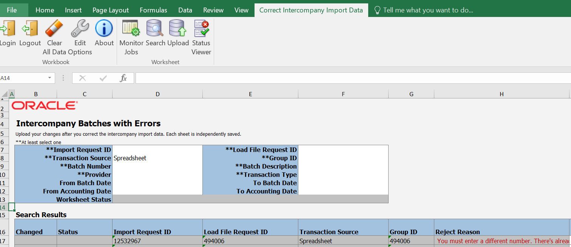Click the To Accounting Date input cell
Viewport: 571px width, 247px height.
tap(343, 191)
